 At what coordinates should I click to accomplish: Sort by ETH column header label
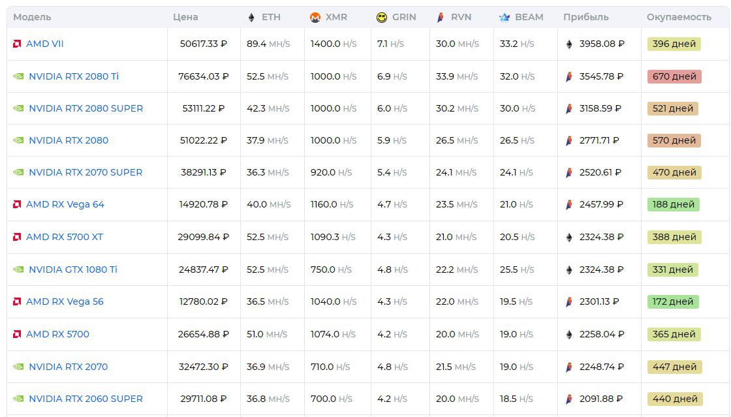coord(271,17)
